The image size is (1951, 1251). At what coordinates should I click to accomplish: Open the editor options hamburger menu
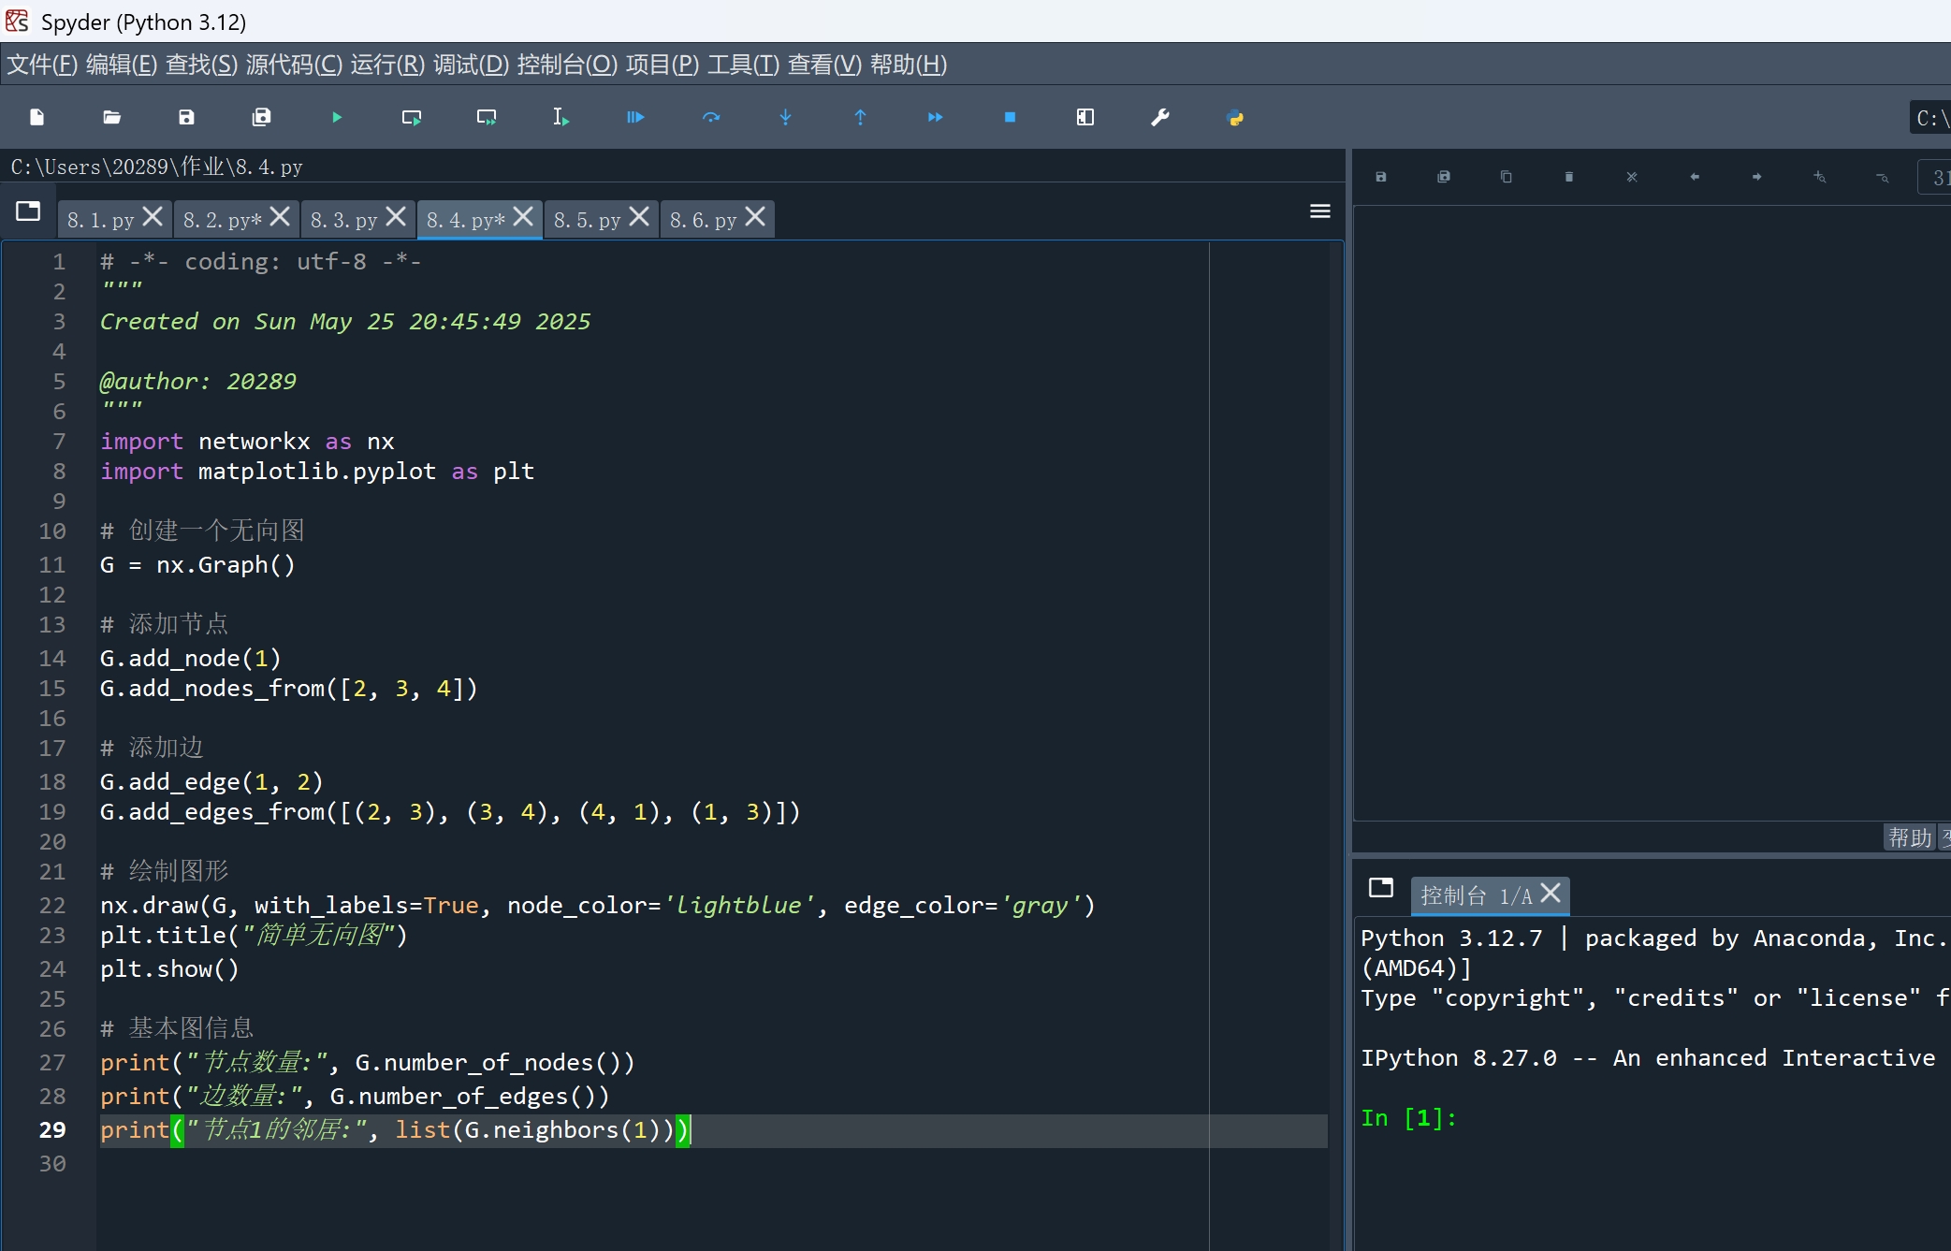(1319, 211)
